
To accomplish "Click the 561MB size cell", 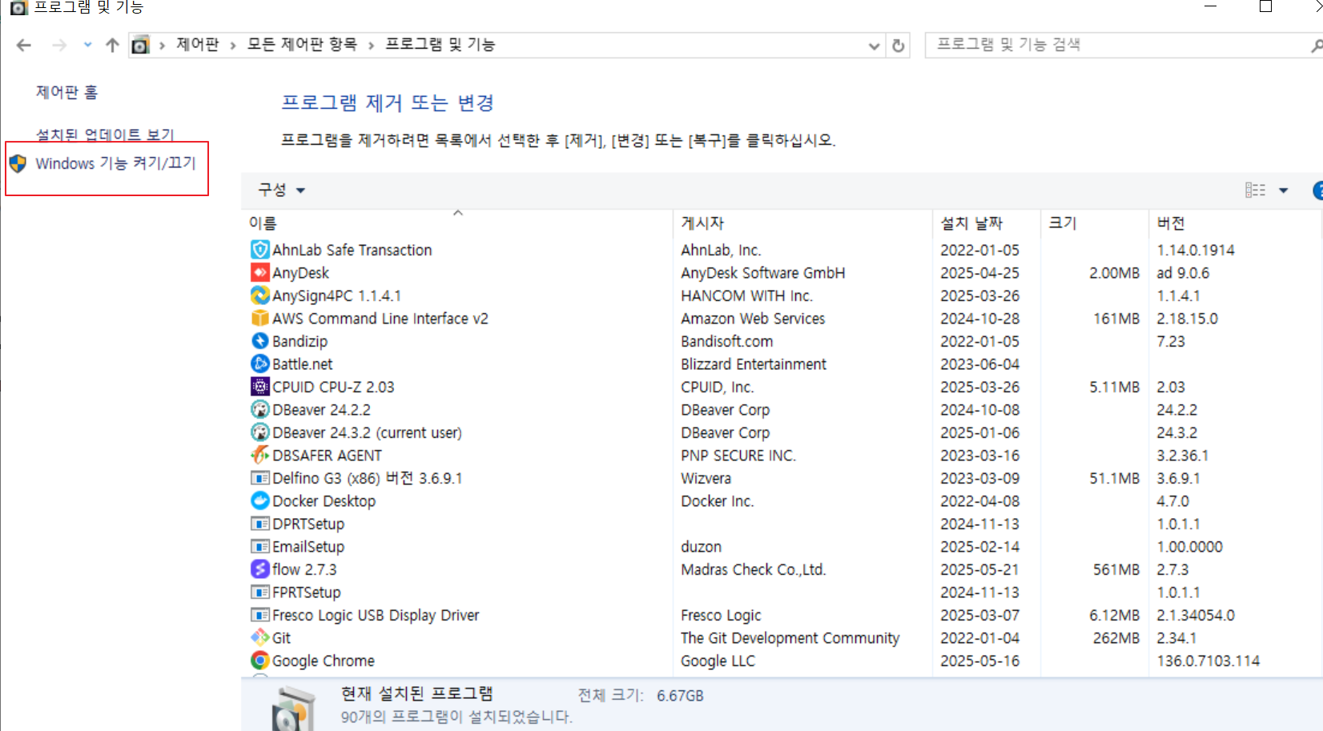I will pyautogui.click(x=1116, y=569).
